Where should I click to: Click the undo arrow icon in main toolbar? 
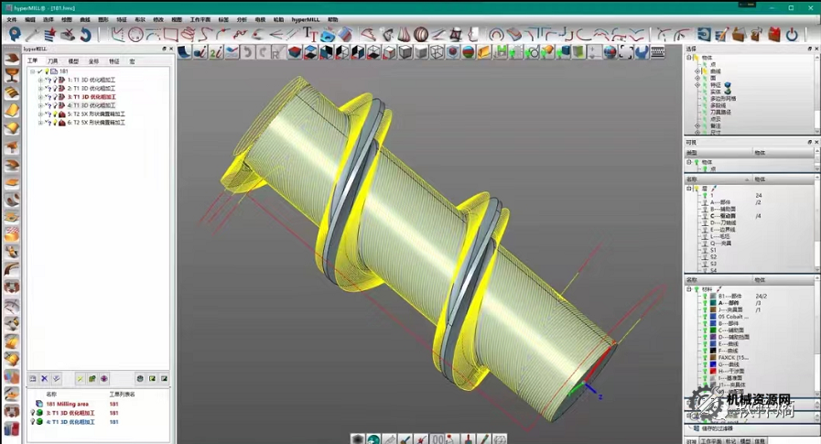click(x=85, y=35)
